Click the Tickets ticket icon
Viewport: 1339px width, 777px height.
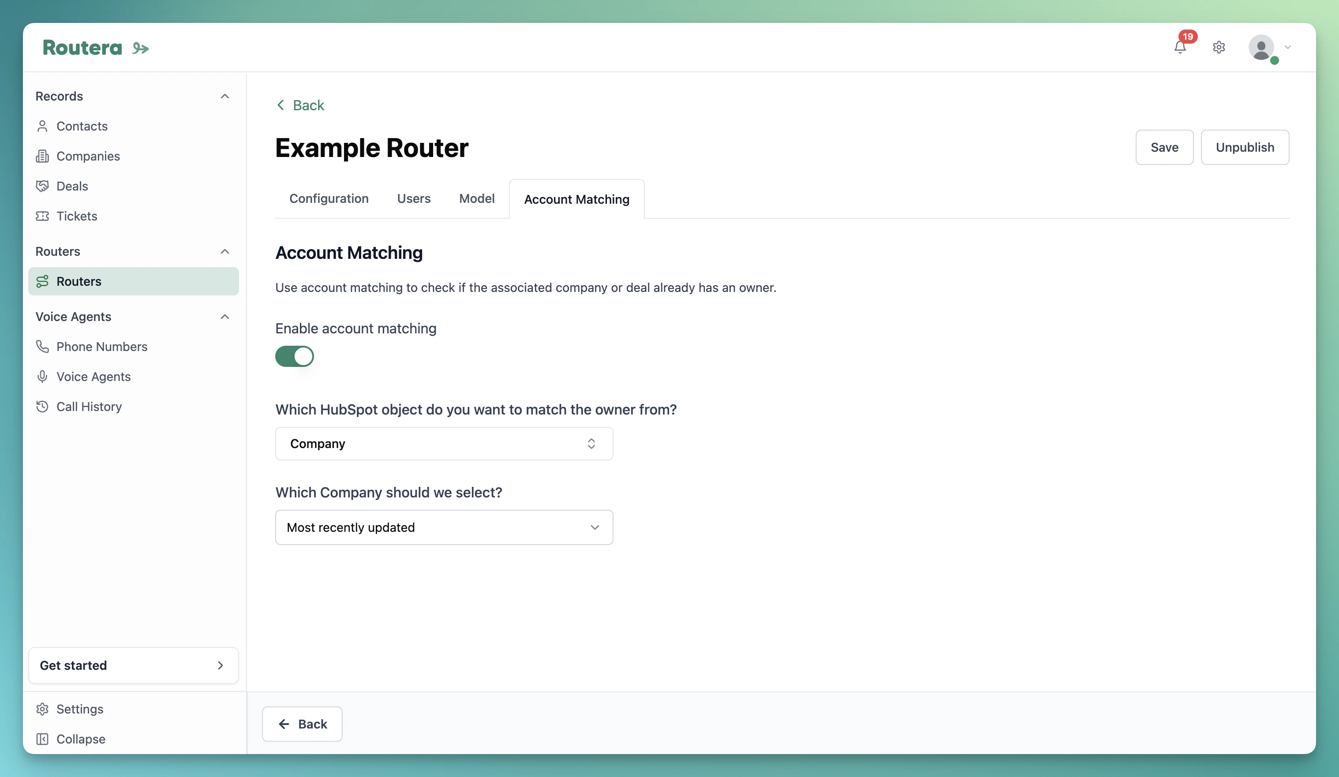42,216
